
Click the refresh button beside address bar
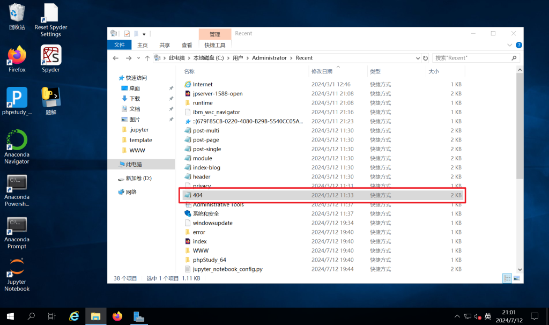click(425, 58)
